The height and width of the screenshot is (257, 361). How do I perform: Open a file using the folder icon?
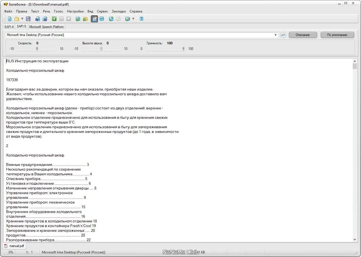pos(17,19)
